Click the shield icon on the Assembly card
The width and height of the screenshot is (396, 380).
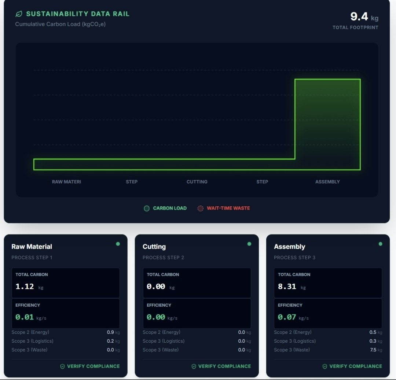[324, 366]
